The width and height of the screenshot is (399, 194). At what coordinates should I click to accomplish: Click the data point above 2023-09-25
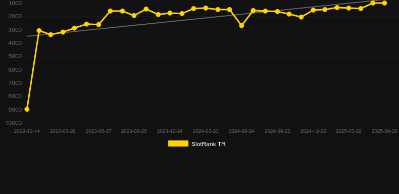tap(134, 16)
